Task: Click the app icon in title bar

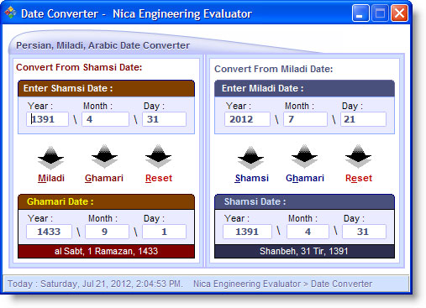Action: (10, 13)
